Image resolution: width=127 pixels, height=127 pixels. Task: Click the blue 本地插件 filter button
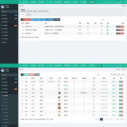pyautogui.click(x=50, y=20)
